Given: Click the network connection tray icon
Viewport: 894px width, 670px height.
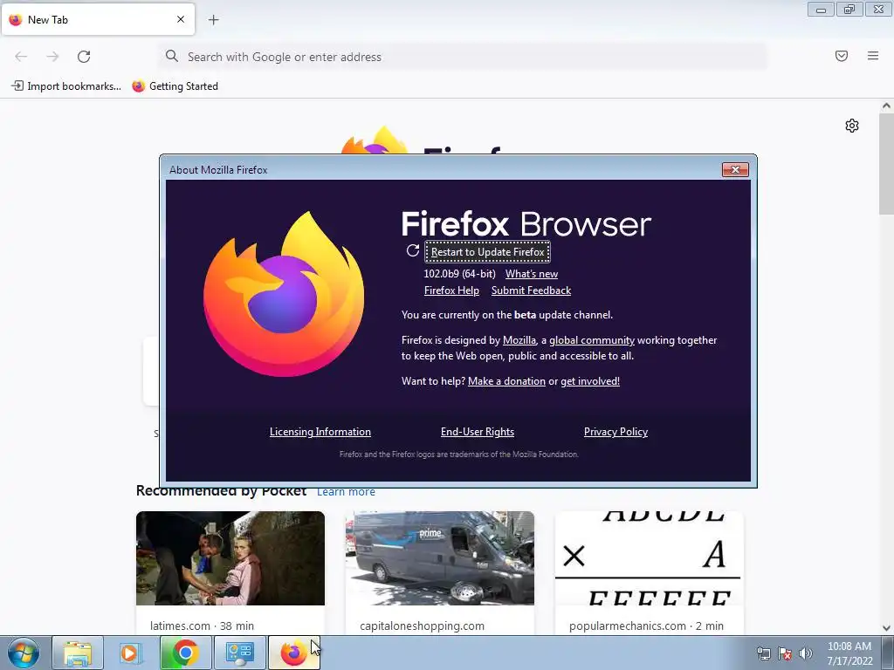Looking at the screenshot, I should click(x=763, y=653).
